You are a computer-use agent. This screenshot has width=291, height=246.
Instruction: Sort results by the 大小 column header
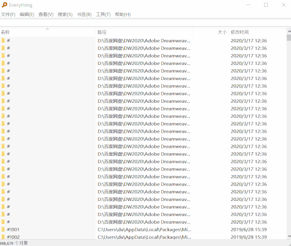coord(222,32)
